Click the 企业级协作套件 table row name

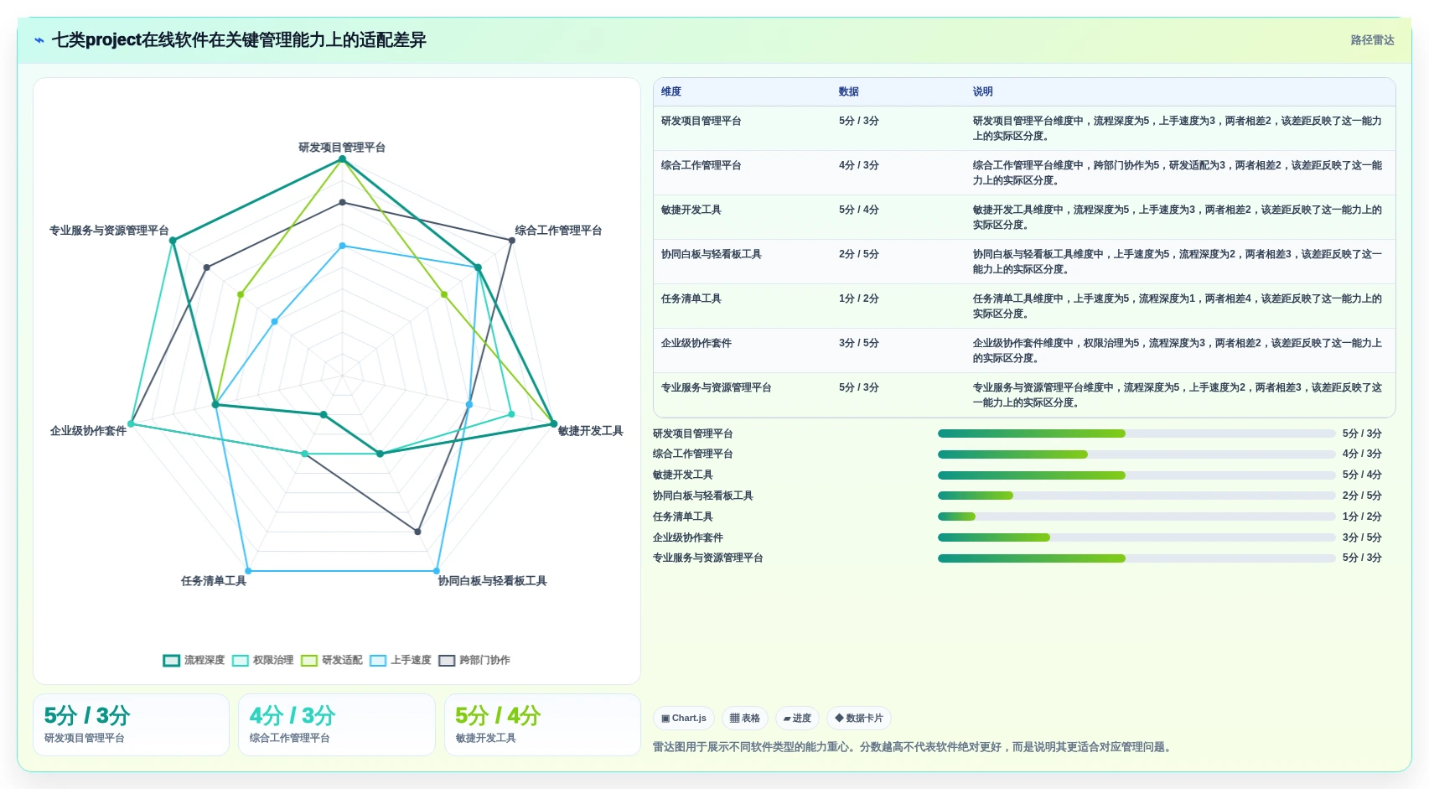click(x=696, y=343)
